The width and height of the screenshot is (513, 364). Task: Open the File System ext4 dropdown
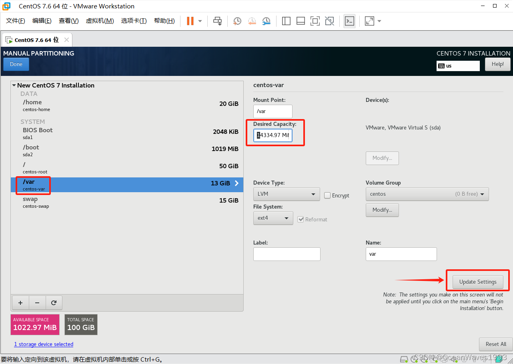tap(273, 218)
